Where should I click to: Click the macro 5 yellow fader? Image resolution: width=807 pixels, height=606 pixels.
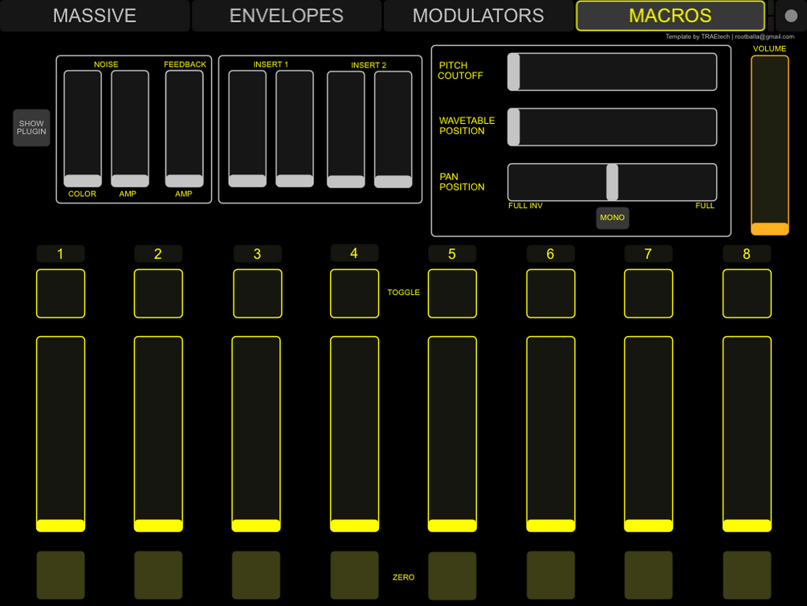(x=452, y=434)
